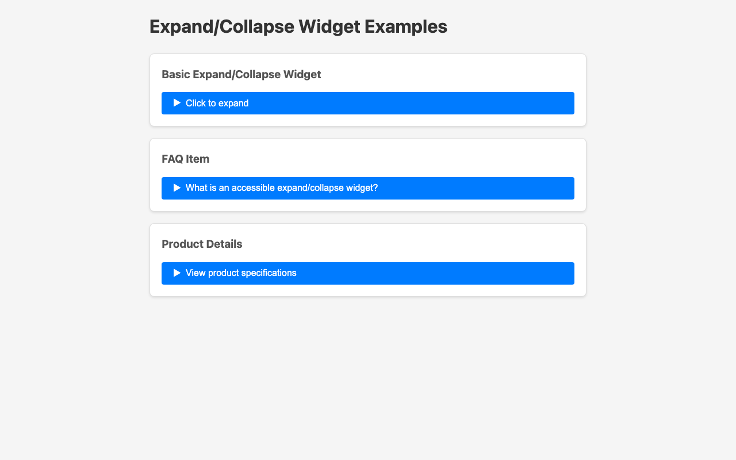Expand the "View product specifications" section

coord(368,273)
